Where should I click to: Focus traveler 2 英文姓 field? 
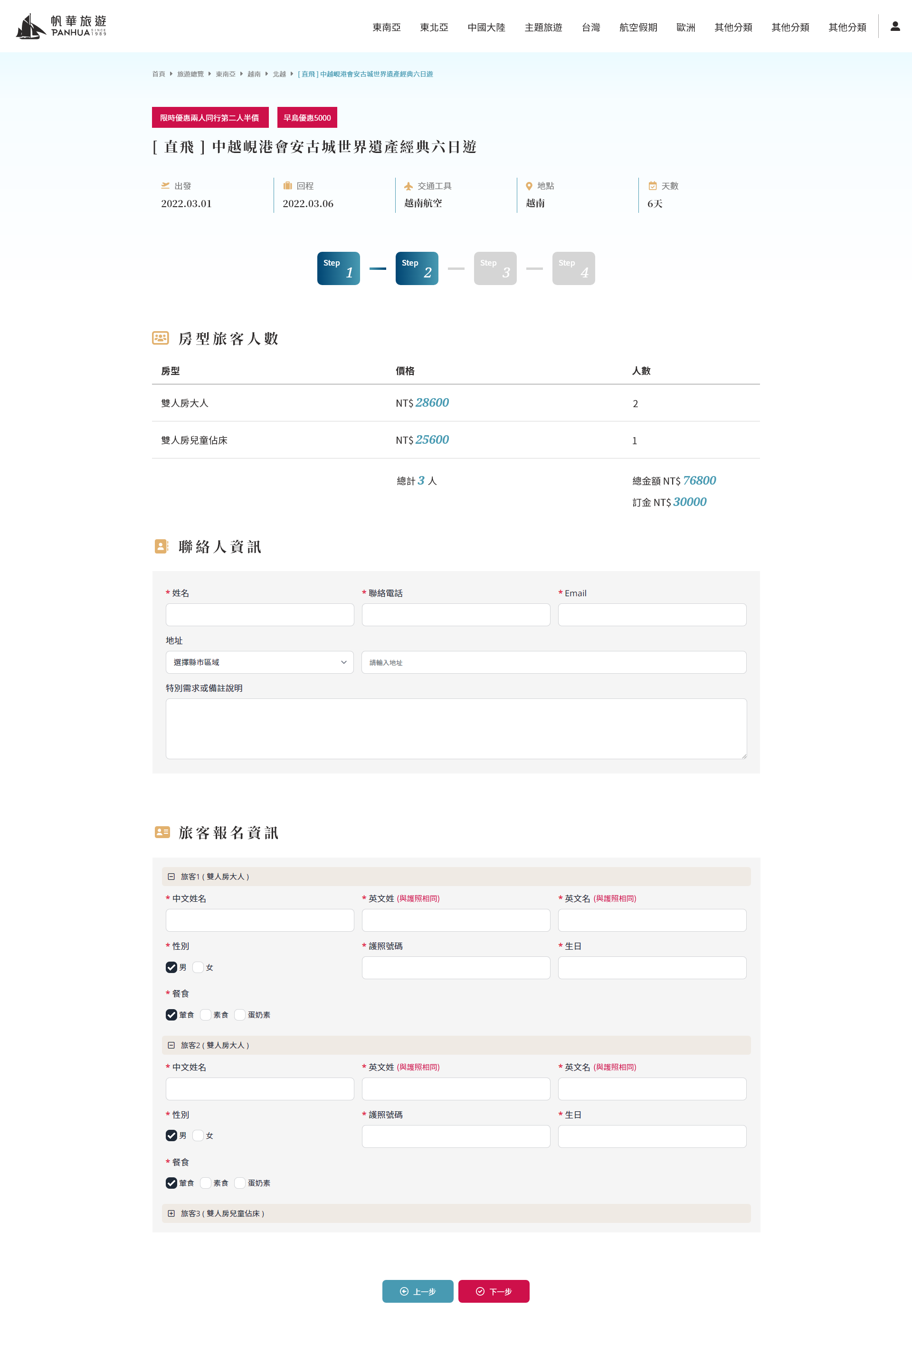pyautogui.click(x=456, y=1088)
